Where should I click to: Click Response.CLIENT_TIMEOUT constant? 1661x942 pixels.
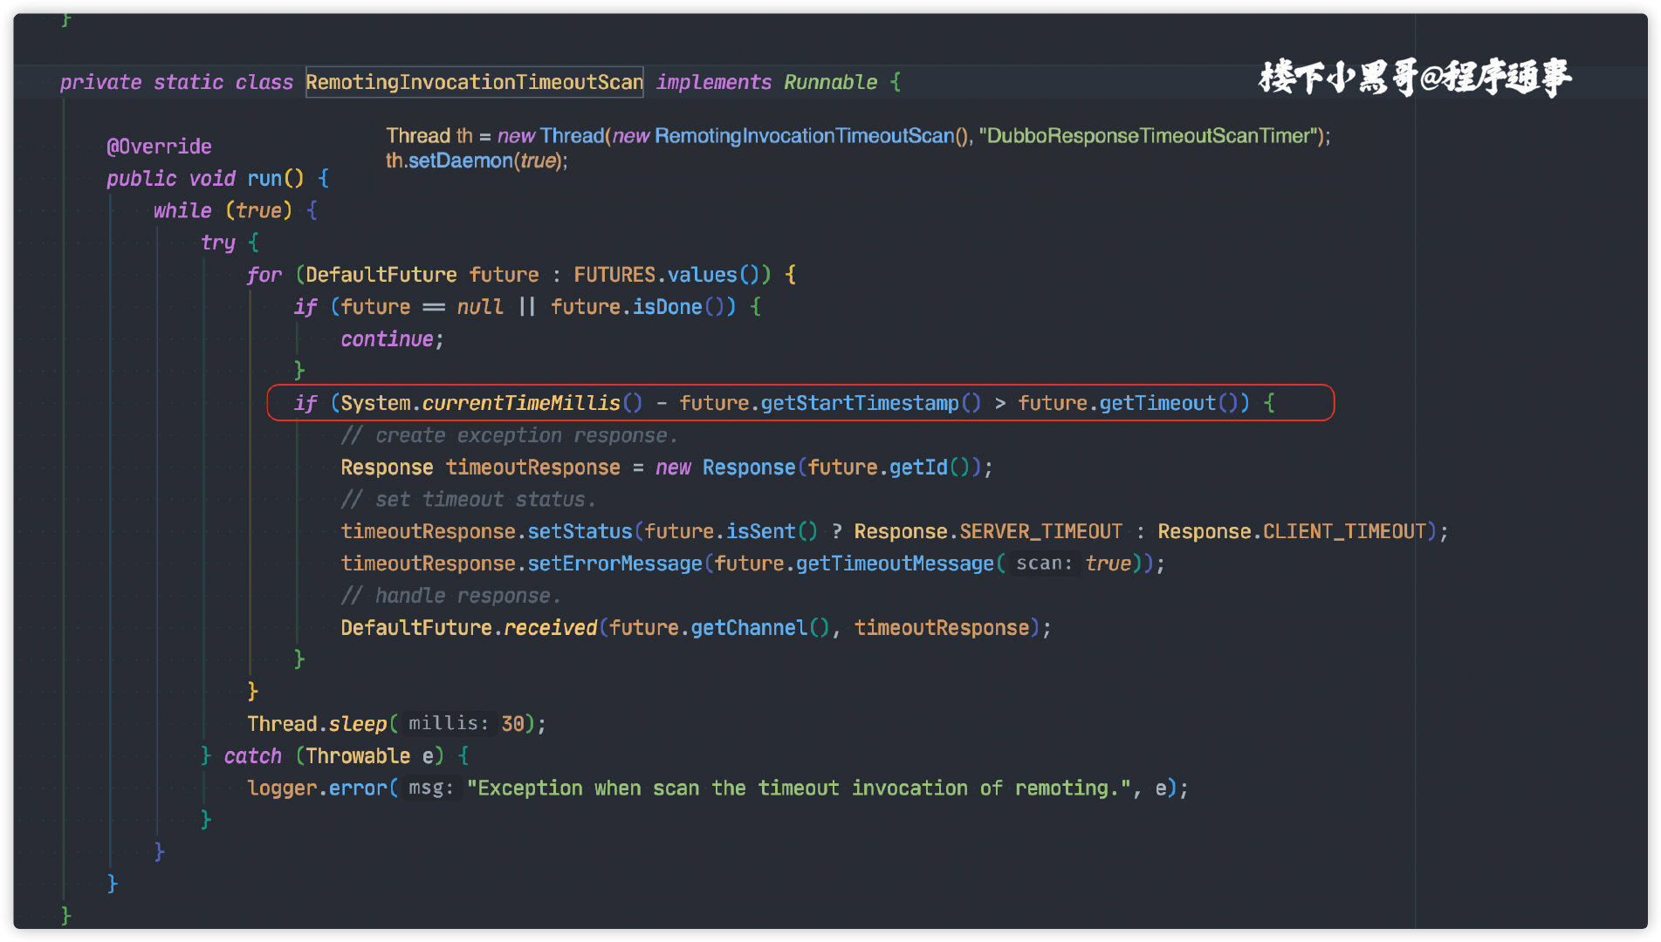point(1292,531)
